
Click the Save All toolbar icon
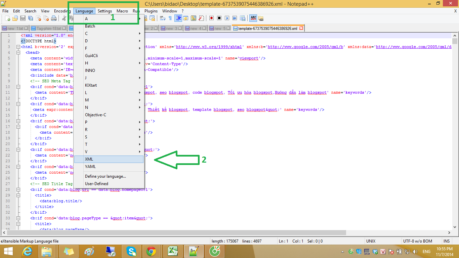click(31, 18)
